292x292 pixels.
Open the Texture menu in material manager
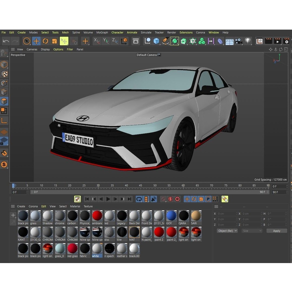[x=88, y=206]
